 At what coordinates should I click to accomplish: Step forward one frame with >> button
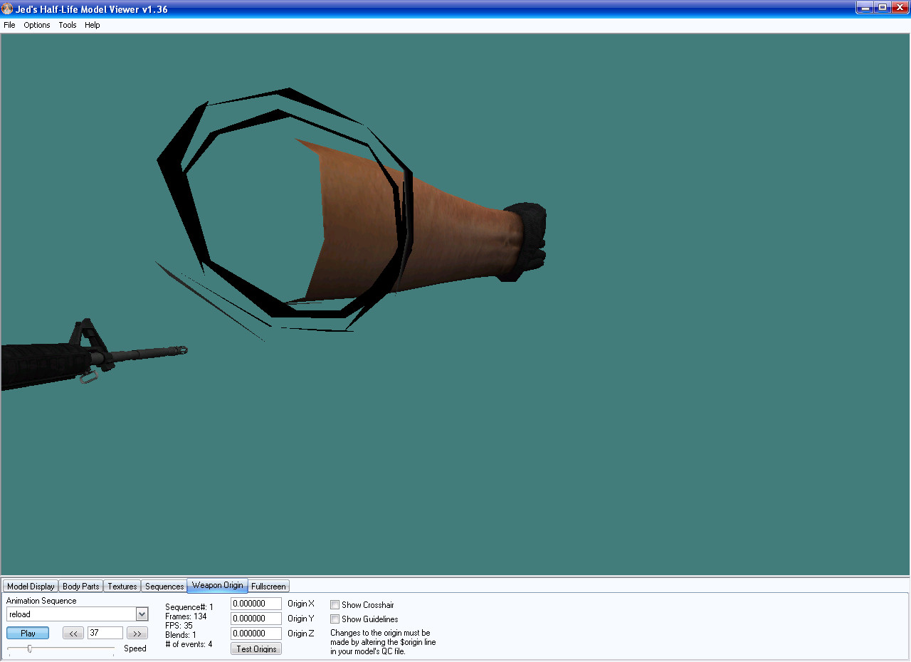coord(137,633)
